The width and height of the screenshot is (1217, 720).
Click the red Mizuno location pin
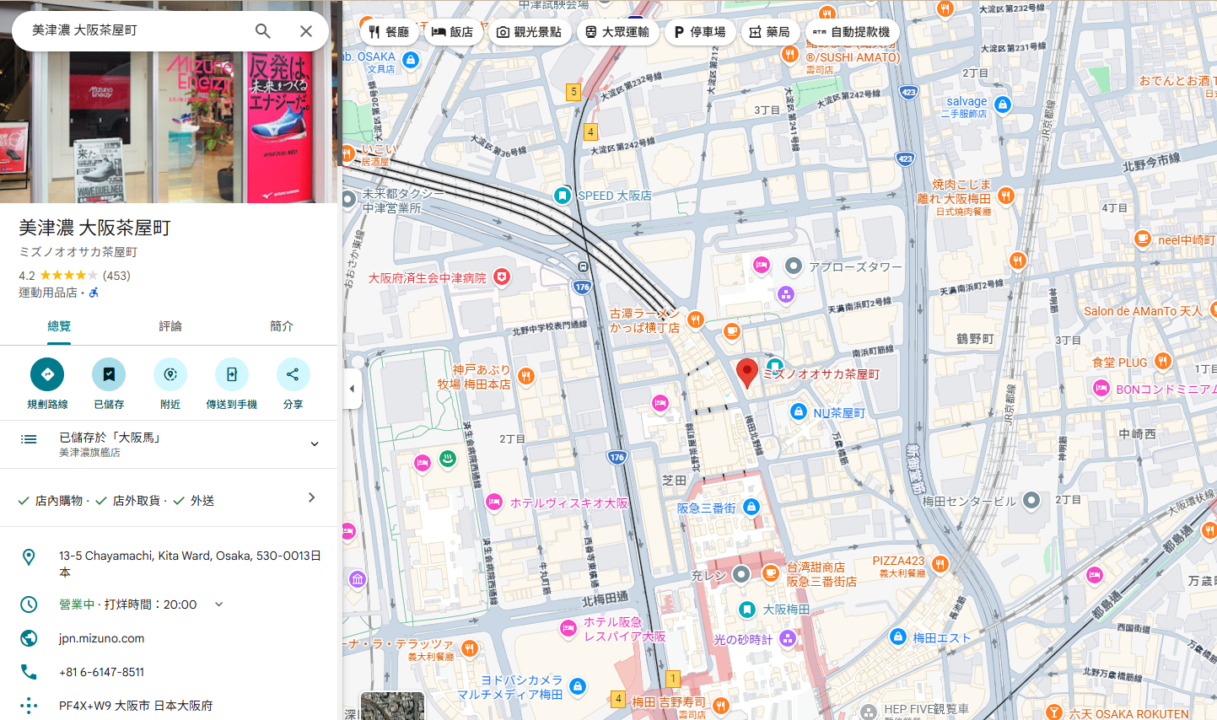(x=747, y=372)
